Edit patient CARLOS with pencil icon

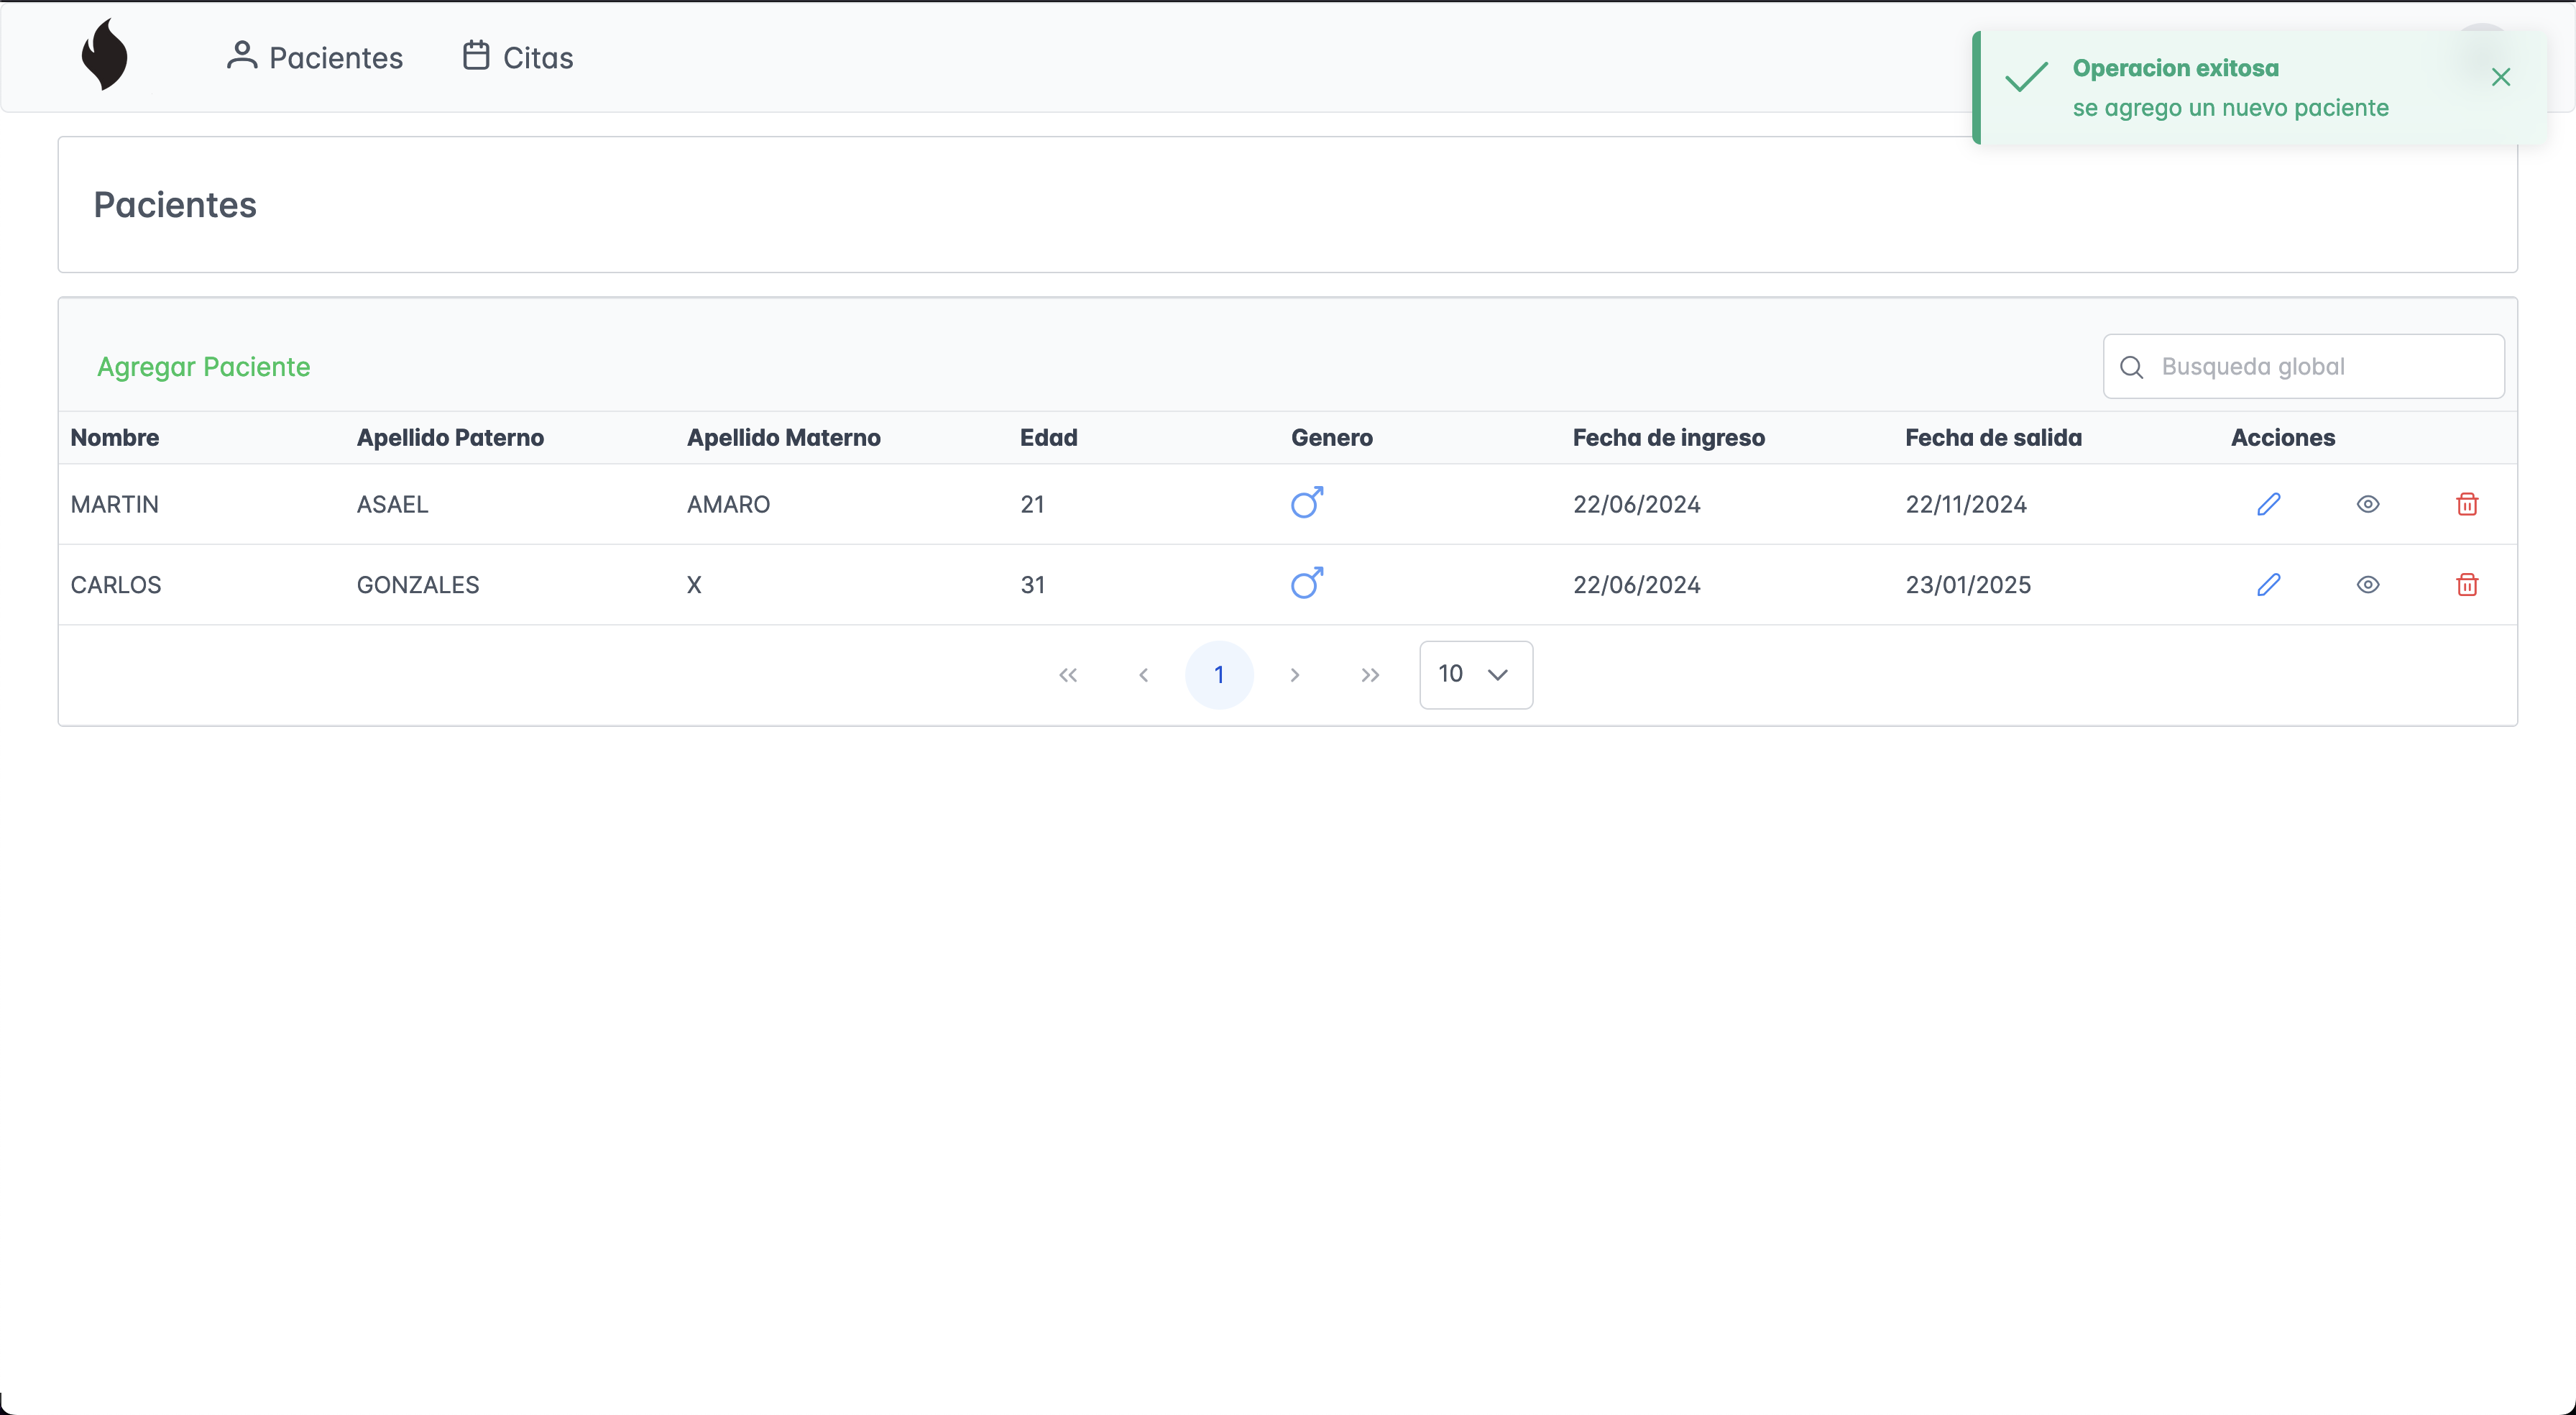pyautogui.click(x=2268, y=585)
